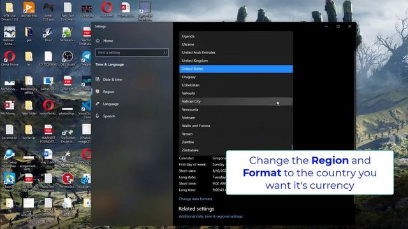Launch Telegram from the desktop
The height and width of the screenshot is (229, 408).
tap(87, 59)
